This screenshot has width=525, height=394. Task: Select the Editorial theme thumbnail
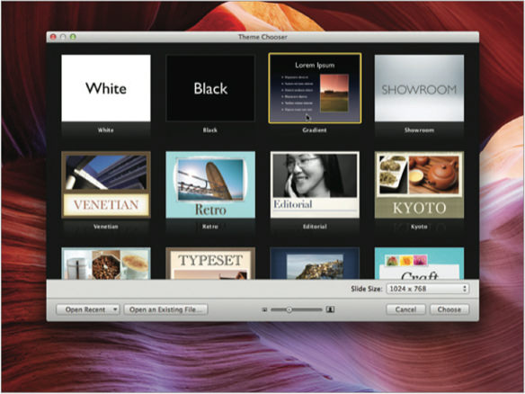pyautogui.click(x=315, y=184)
